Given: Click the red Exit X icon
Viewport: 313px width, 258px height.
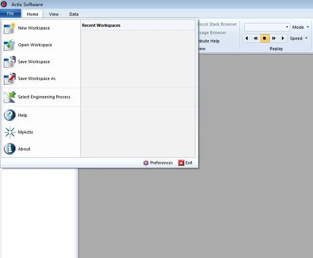Looking at the screenshot, I should 181,163.
